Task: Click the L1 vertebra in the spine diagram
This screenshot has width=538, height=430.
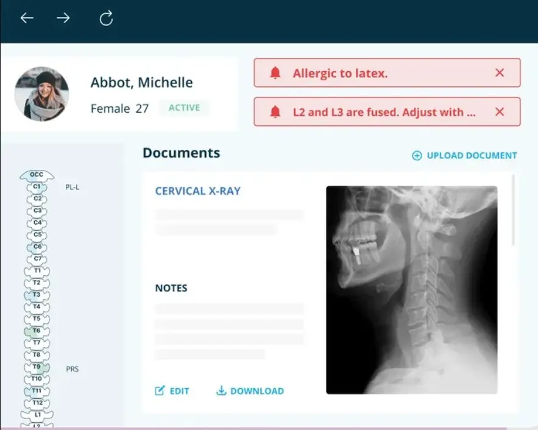Action: coord(37,414)
